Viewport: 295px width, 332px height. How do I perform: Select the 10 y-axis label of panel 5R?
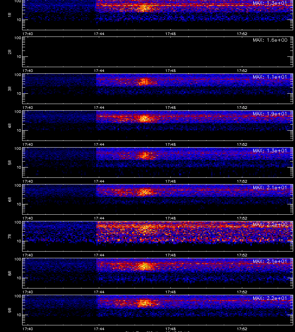pyautogui.click(x=19, y=167)
